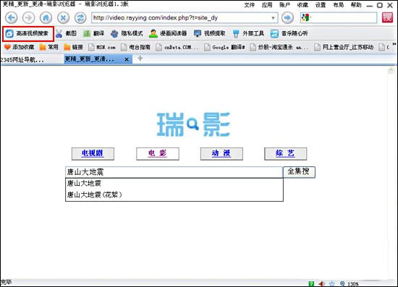Choose suggestion 唐山大地震(花絮)

click(x=174, y=194)
